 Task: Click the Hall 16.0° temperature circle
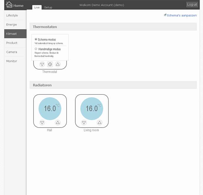[50, 108]
